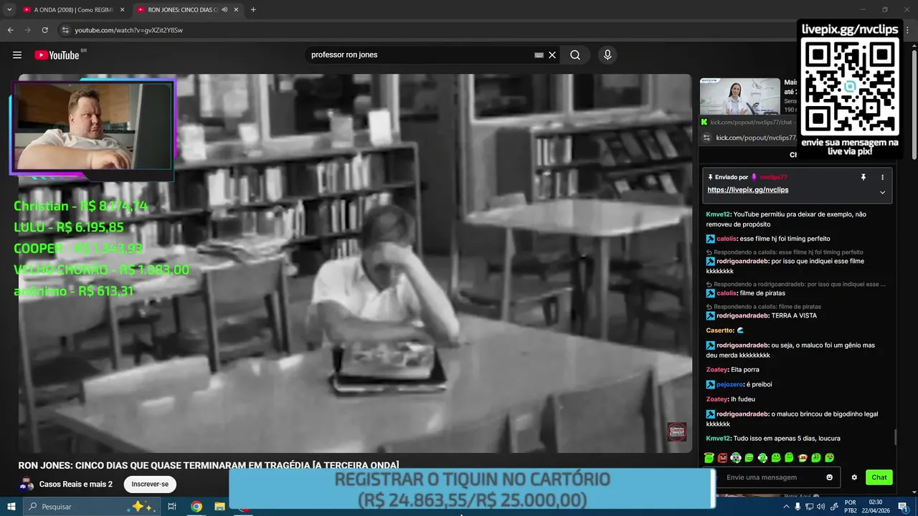The image size is (918, 516).
Task: Open on-screen keyboard in YouTube search
Action: tap(539, 55)
